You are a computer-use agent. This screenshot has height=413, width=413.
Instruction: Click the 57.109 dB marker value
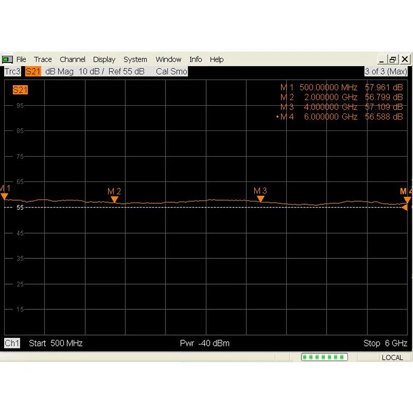(x=384, y=107)
